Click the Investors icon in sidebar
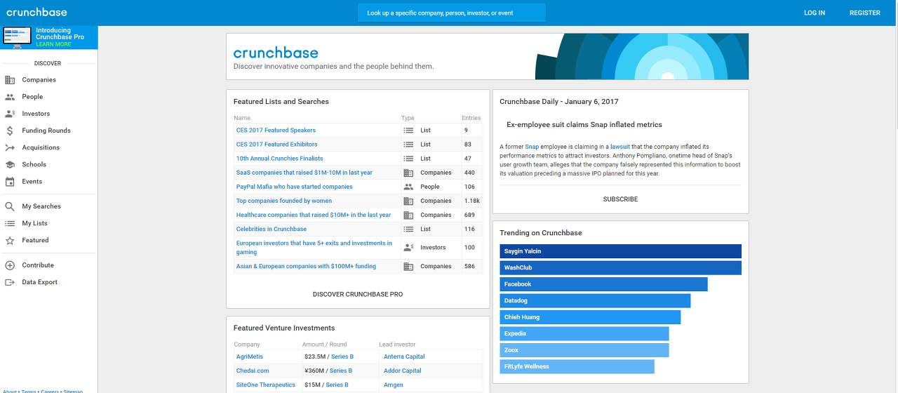 (10, 114)
